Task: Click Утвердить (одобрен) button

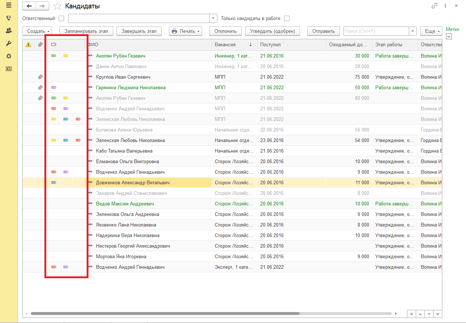Action: click(273, 31)
